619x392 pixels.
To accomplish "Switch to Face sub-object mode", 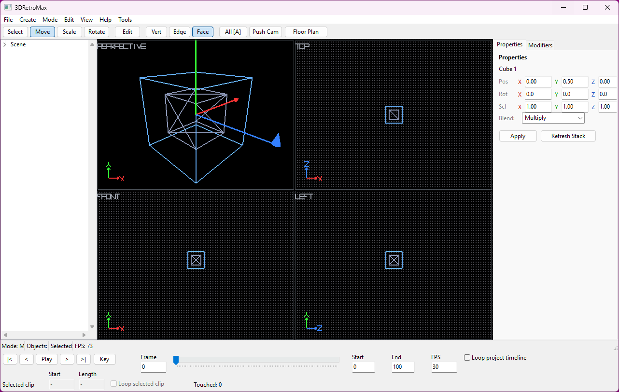I will 203,32.
